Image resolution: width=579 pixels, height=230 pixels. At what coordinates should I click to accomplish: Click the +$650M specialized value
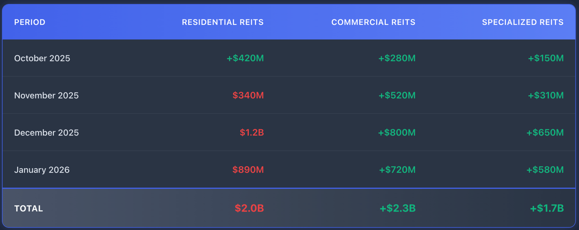(x=545, y=132)
